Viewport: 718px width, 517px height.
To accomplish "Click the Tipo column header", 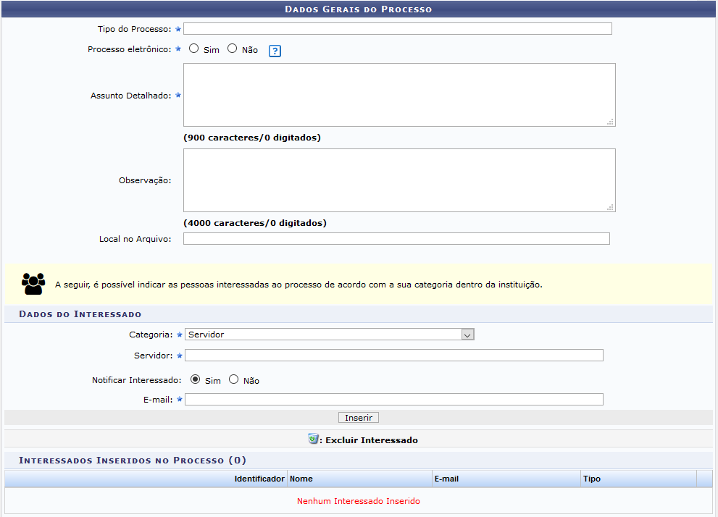I will click(592, 479).
